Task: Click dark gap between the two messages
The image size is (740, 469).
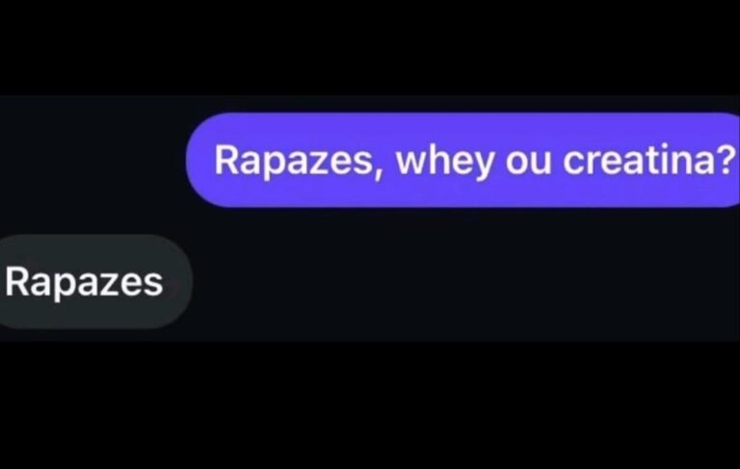Action: pyautogui.click(x=370, y=221)
